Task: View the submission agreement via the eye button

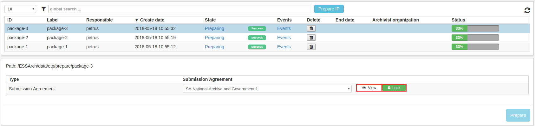Action: coord(369,88)
